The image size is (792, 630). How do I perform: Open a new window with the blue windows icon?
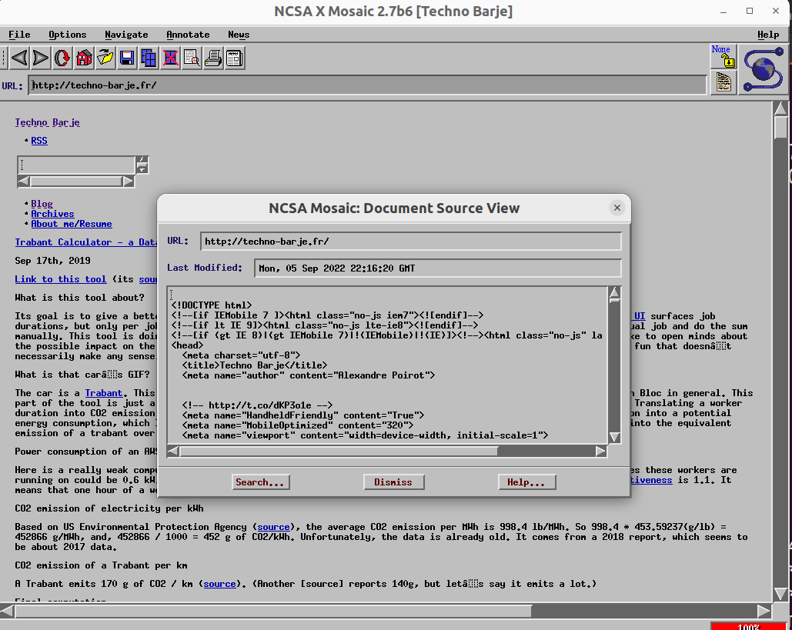click(149, 58)
